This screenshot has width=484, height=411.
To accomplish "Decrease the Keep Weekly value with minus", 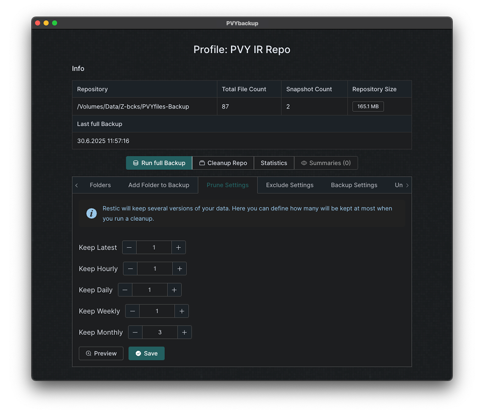I will tap(132, 311).
